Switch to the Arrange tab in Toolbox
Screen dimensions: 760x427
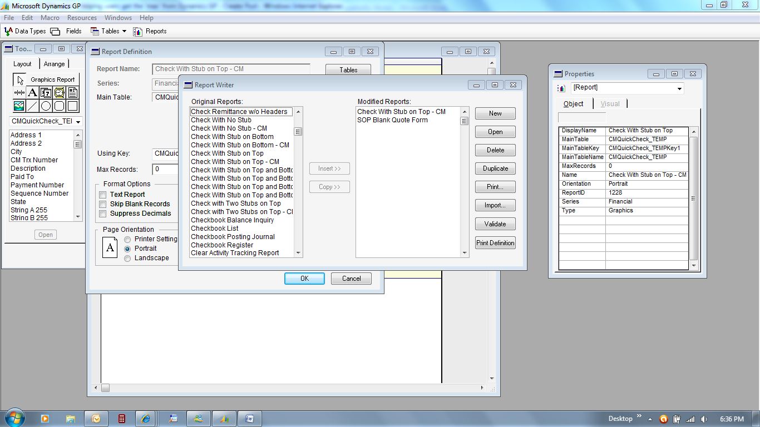54,64
